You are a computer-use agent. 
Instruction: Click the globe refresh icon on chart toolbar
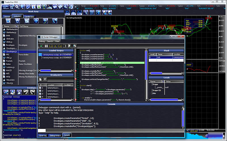[98, 12]
